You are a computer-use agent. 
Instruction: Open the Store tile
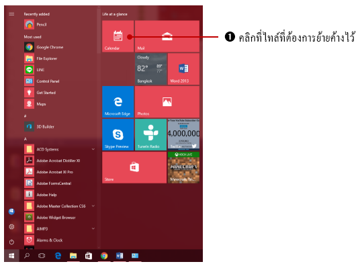(134, 167)
